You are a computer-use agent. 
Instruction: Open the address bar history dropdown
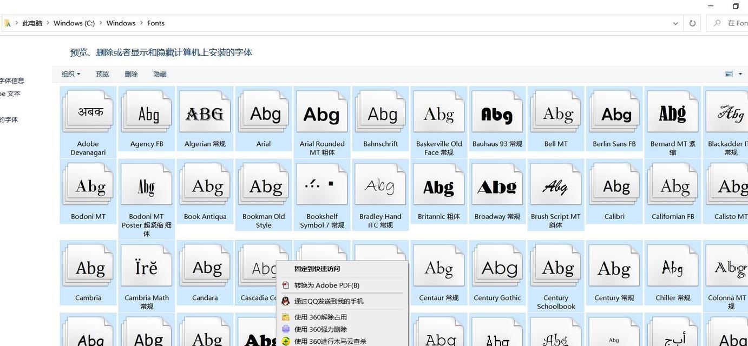click(675, 23)
